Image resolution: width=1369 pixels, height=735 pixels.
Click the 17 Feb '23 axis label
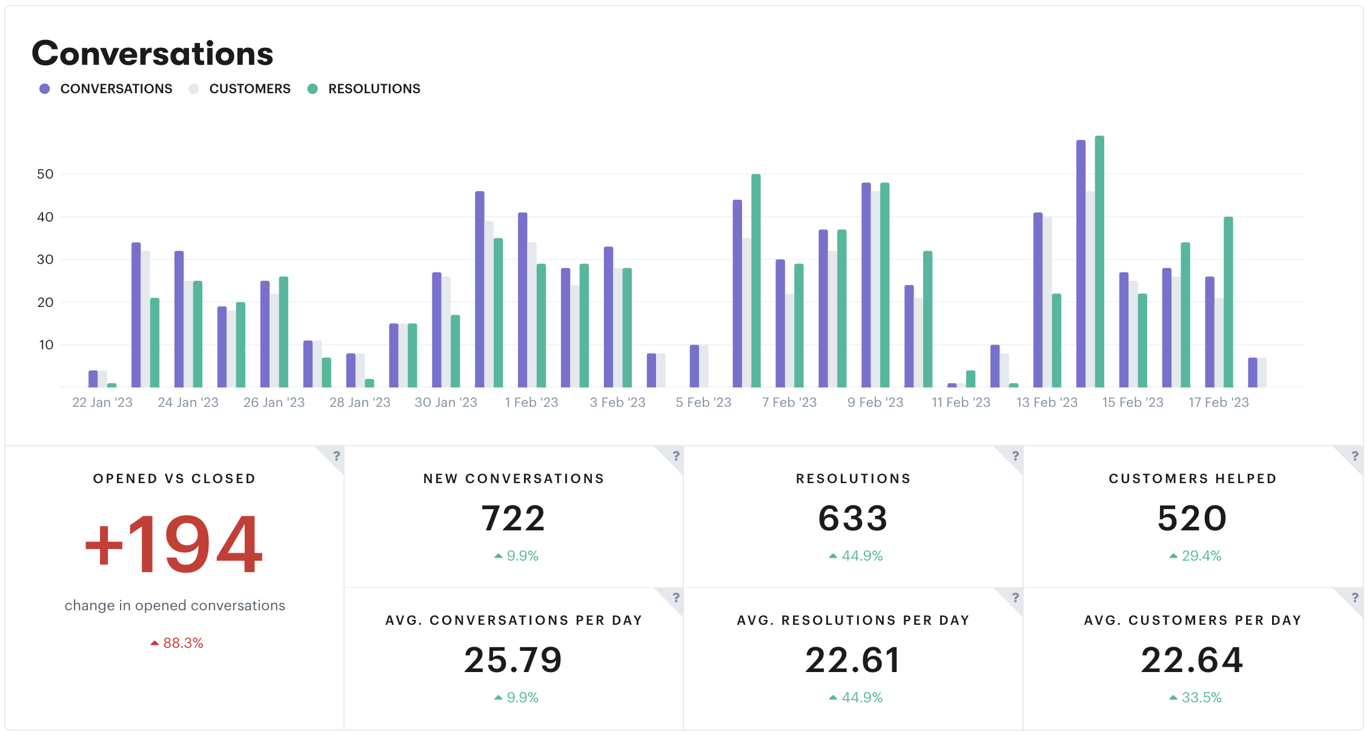click(1219, 403)
